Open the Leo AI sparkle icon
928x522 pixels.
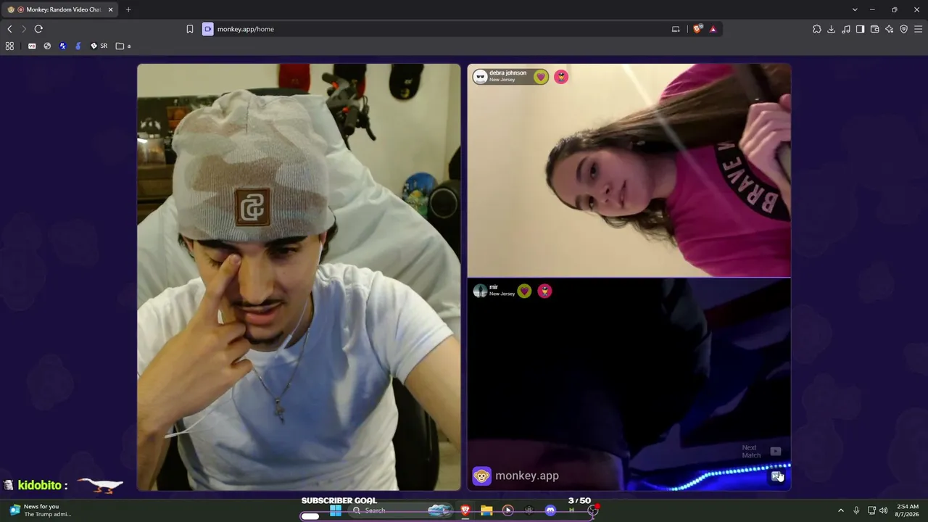click(x=890, y=29)
